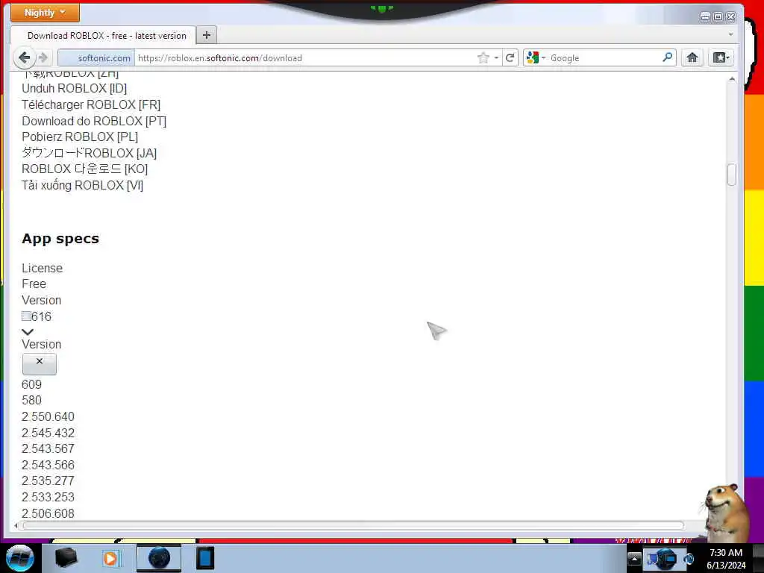Open the search engine selector dropdown

coord(536,57)
